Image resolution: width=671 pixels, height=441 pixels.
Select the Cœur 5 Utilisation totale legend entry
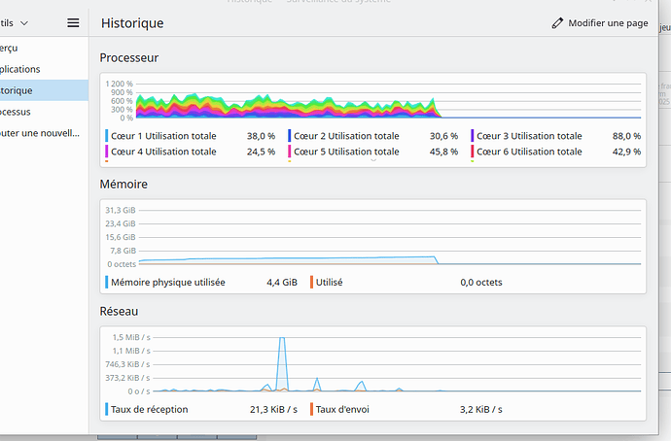click(345, 152)
